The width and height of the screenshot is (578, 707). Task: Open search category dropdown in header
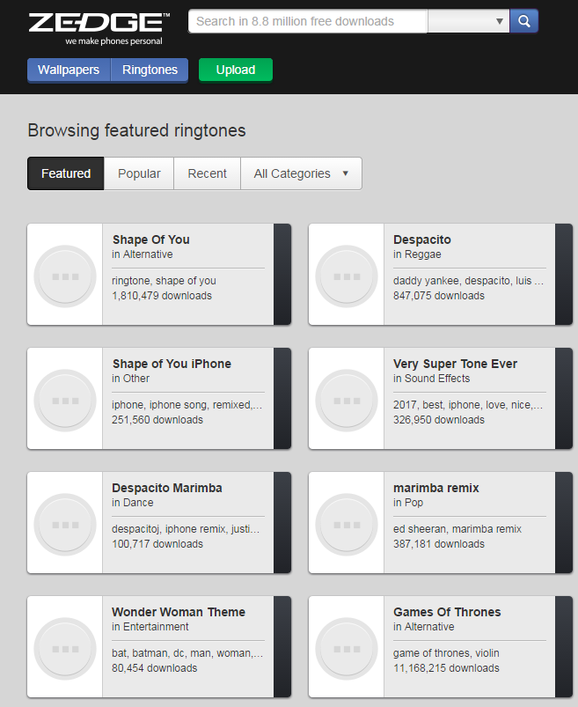coord(469,21)
